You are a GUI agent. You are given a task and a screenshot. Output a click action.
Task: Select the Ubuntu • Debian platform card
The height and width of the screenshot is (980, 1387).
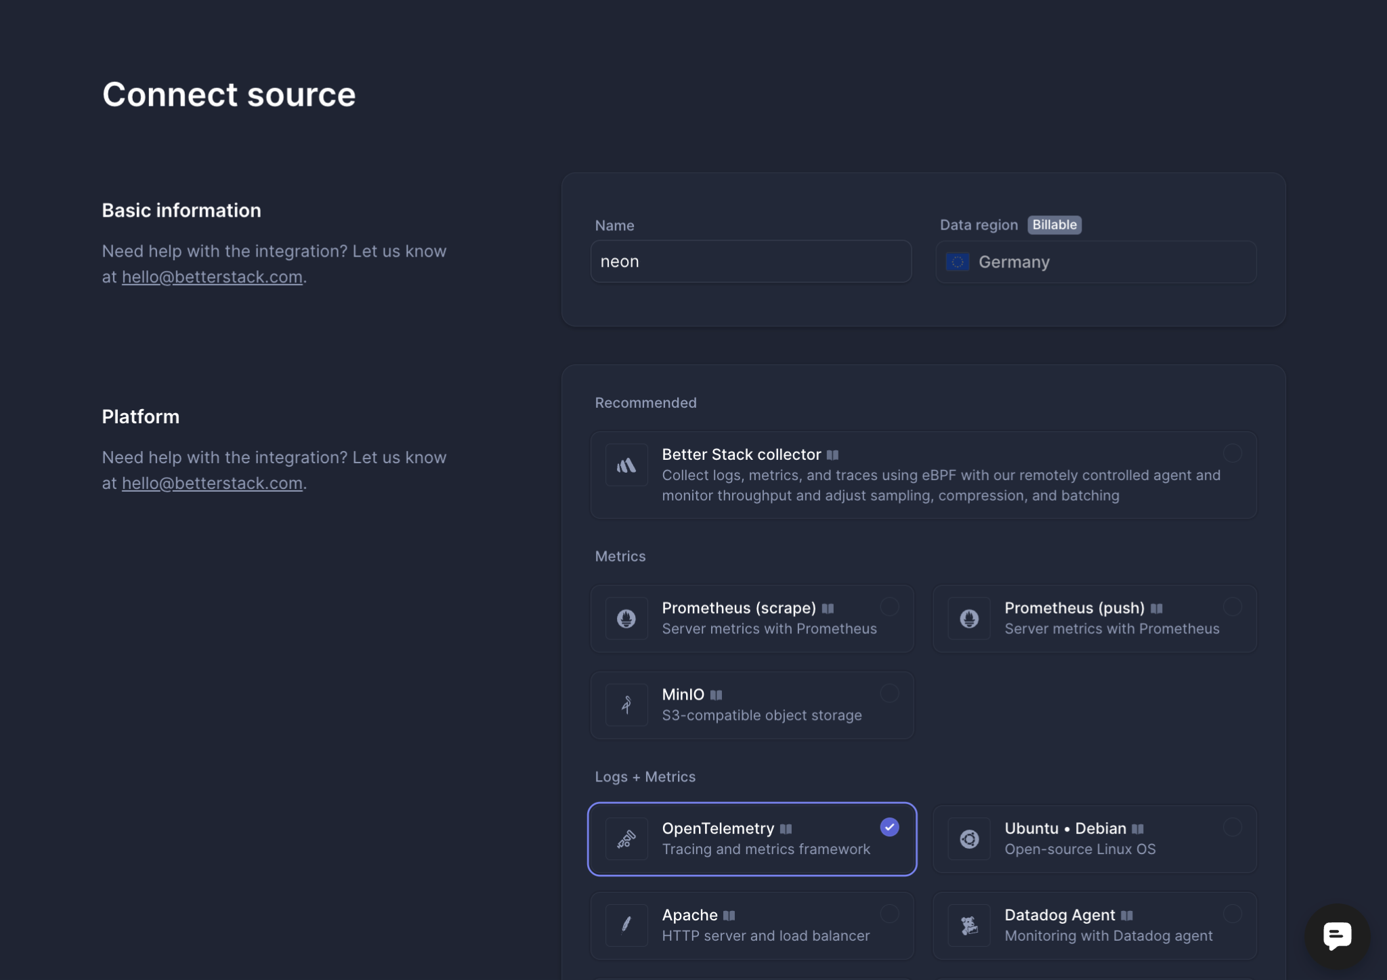tap(1094, 838)
